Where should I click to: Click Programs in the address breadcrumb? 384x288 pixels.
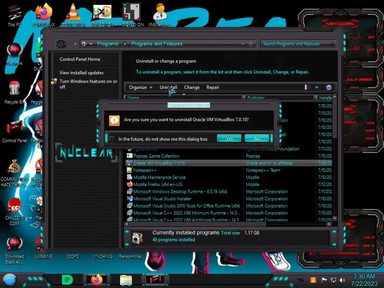pyautogui.click(x=108, y=43)
